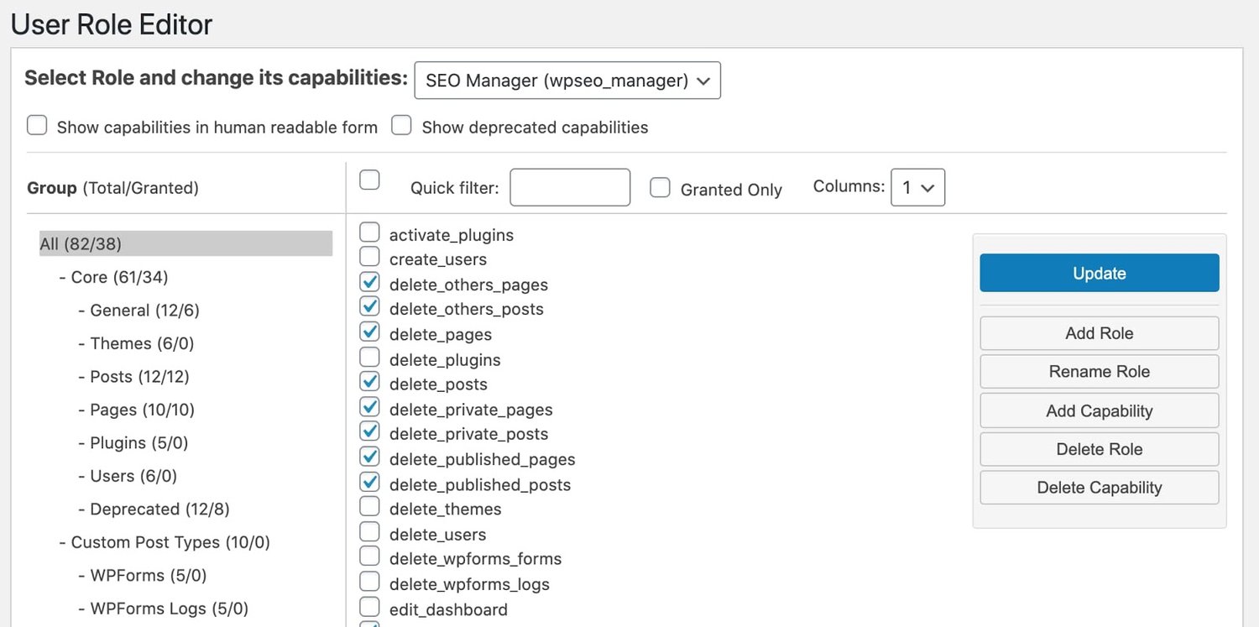Screen dimensions: 1259x627
Task: Click the Quick filter text field
Action: [x=570, y=188]
